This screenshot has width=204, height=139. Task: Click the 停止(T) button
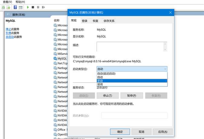pos(108,96)
